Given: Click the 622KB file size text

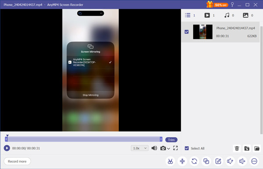Looking at the screenshot, I should [x=252, y=36].
